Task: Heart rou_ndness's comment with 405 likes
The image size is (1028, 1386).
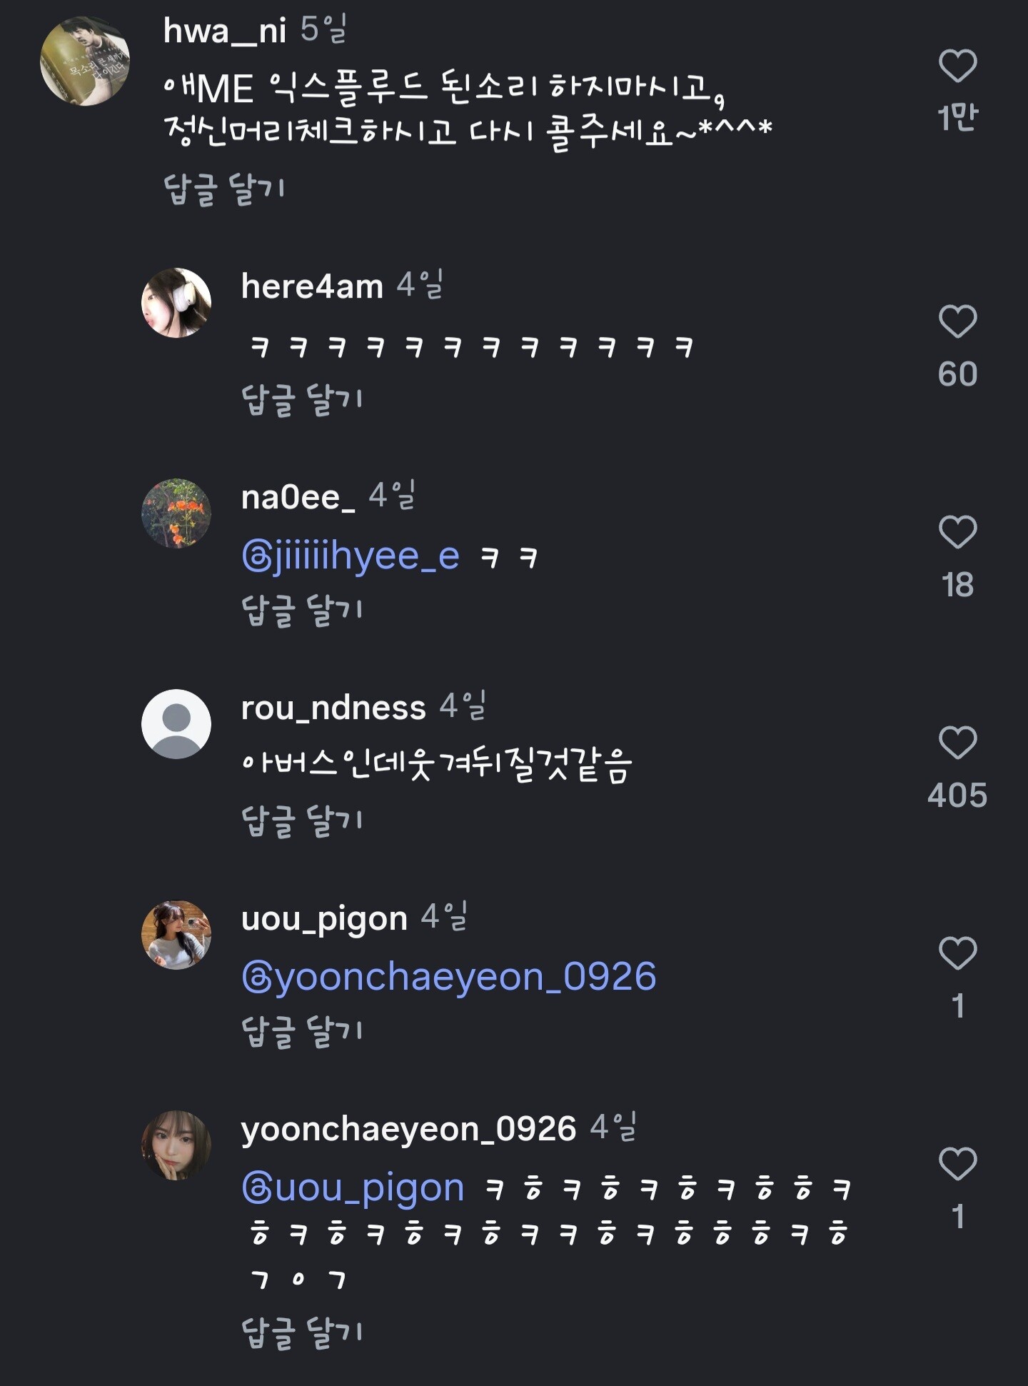Action: (x=957, y=743)
